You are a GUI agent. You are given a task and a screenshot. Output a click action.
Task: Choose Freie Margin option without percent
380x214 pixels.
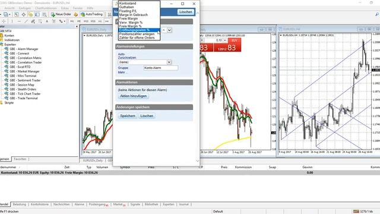pyautogui.click(x=140, y=18)
